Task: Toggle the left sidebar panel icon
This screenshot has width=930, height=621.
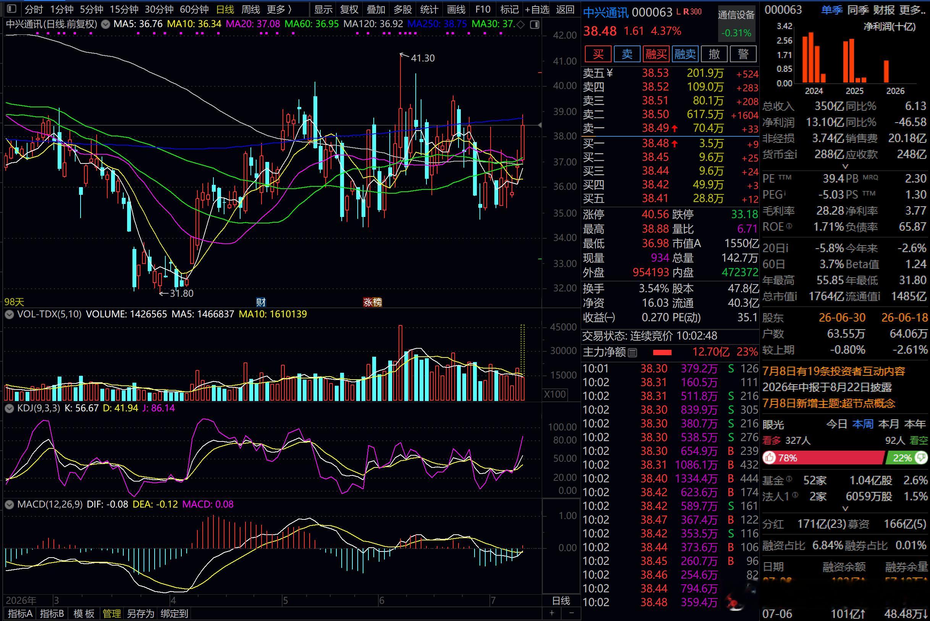Action: (11, 9)
